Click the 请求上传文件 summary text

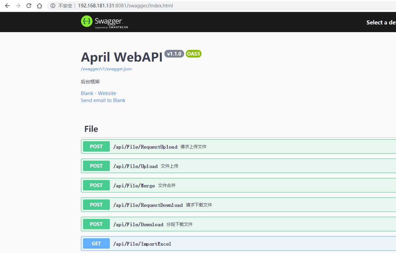coord(193,147)
